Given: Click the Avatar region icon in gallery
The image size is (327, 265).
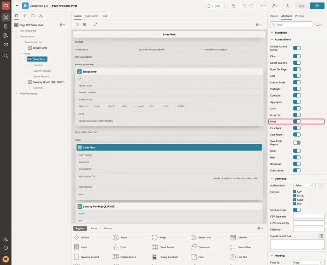Looking at the screenshot, I should tap(115, 237).
